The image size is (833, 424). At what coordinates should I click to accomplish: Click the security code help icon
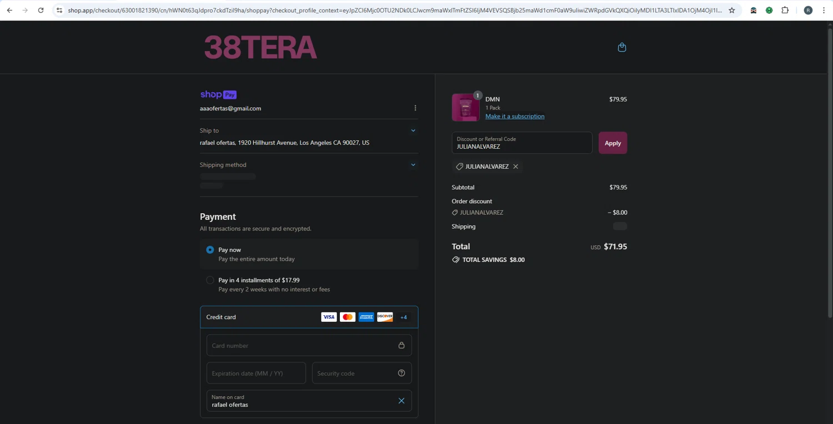point(402,373)
